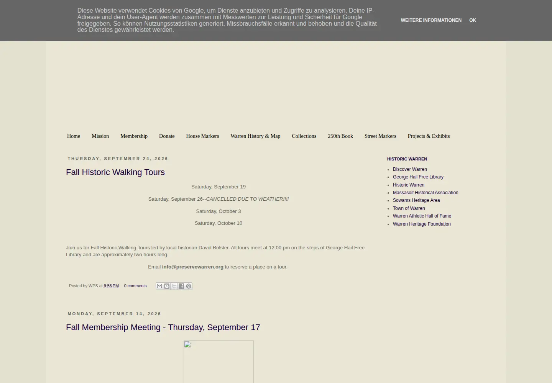Visit the Sowams Heritage Area link
552x383 pixels.
(416, 200)
